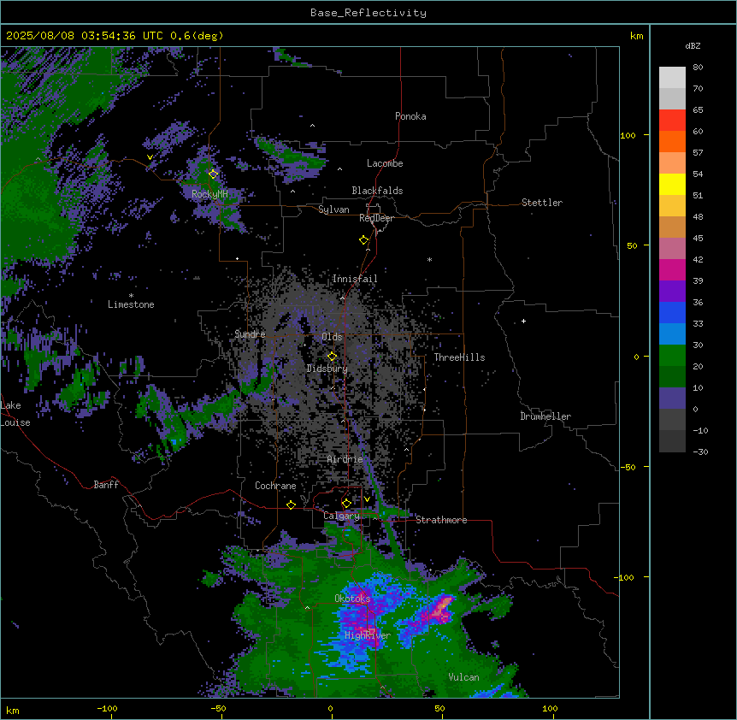Select the yellow diamond marker south of RedDeer
737x720 pixels.
364,240
